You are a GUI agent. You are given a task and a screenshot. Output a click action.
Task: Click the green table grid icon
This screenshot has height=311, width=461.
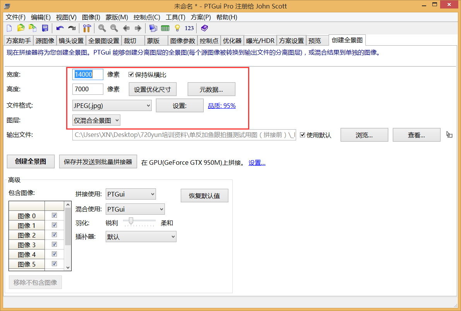coord(165,28)
